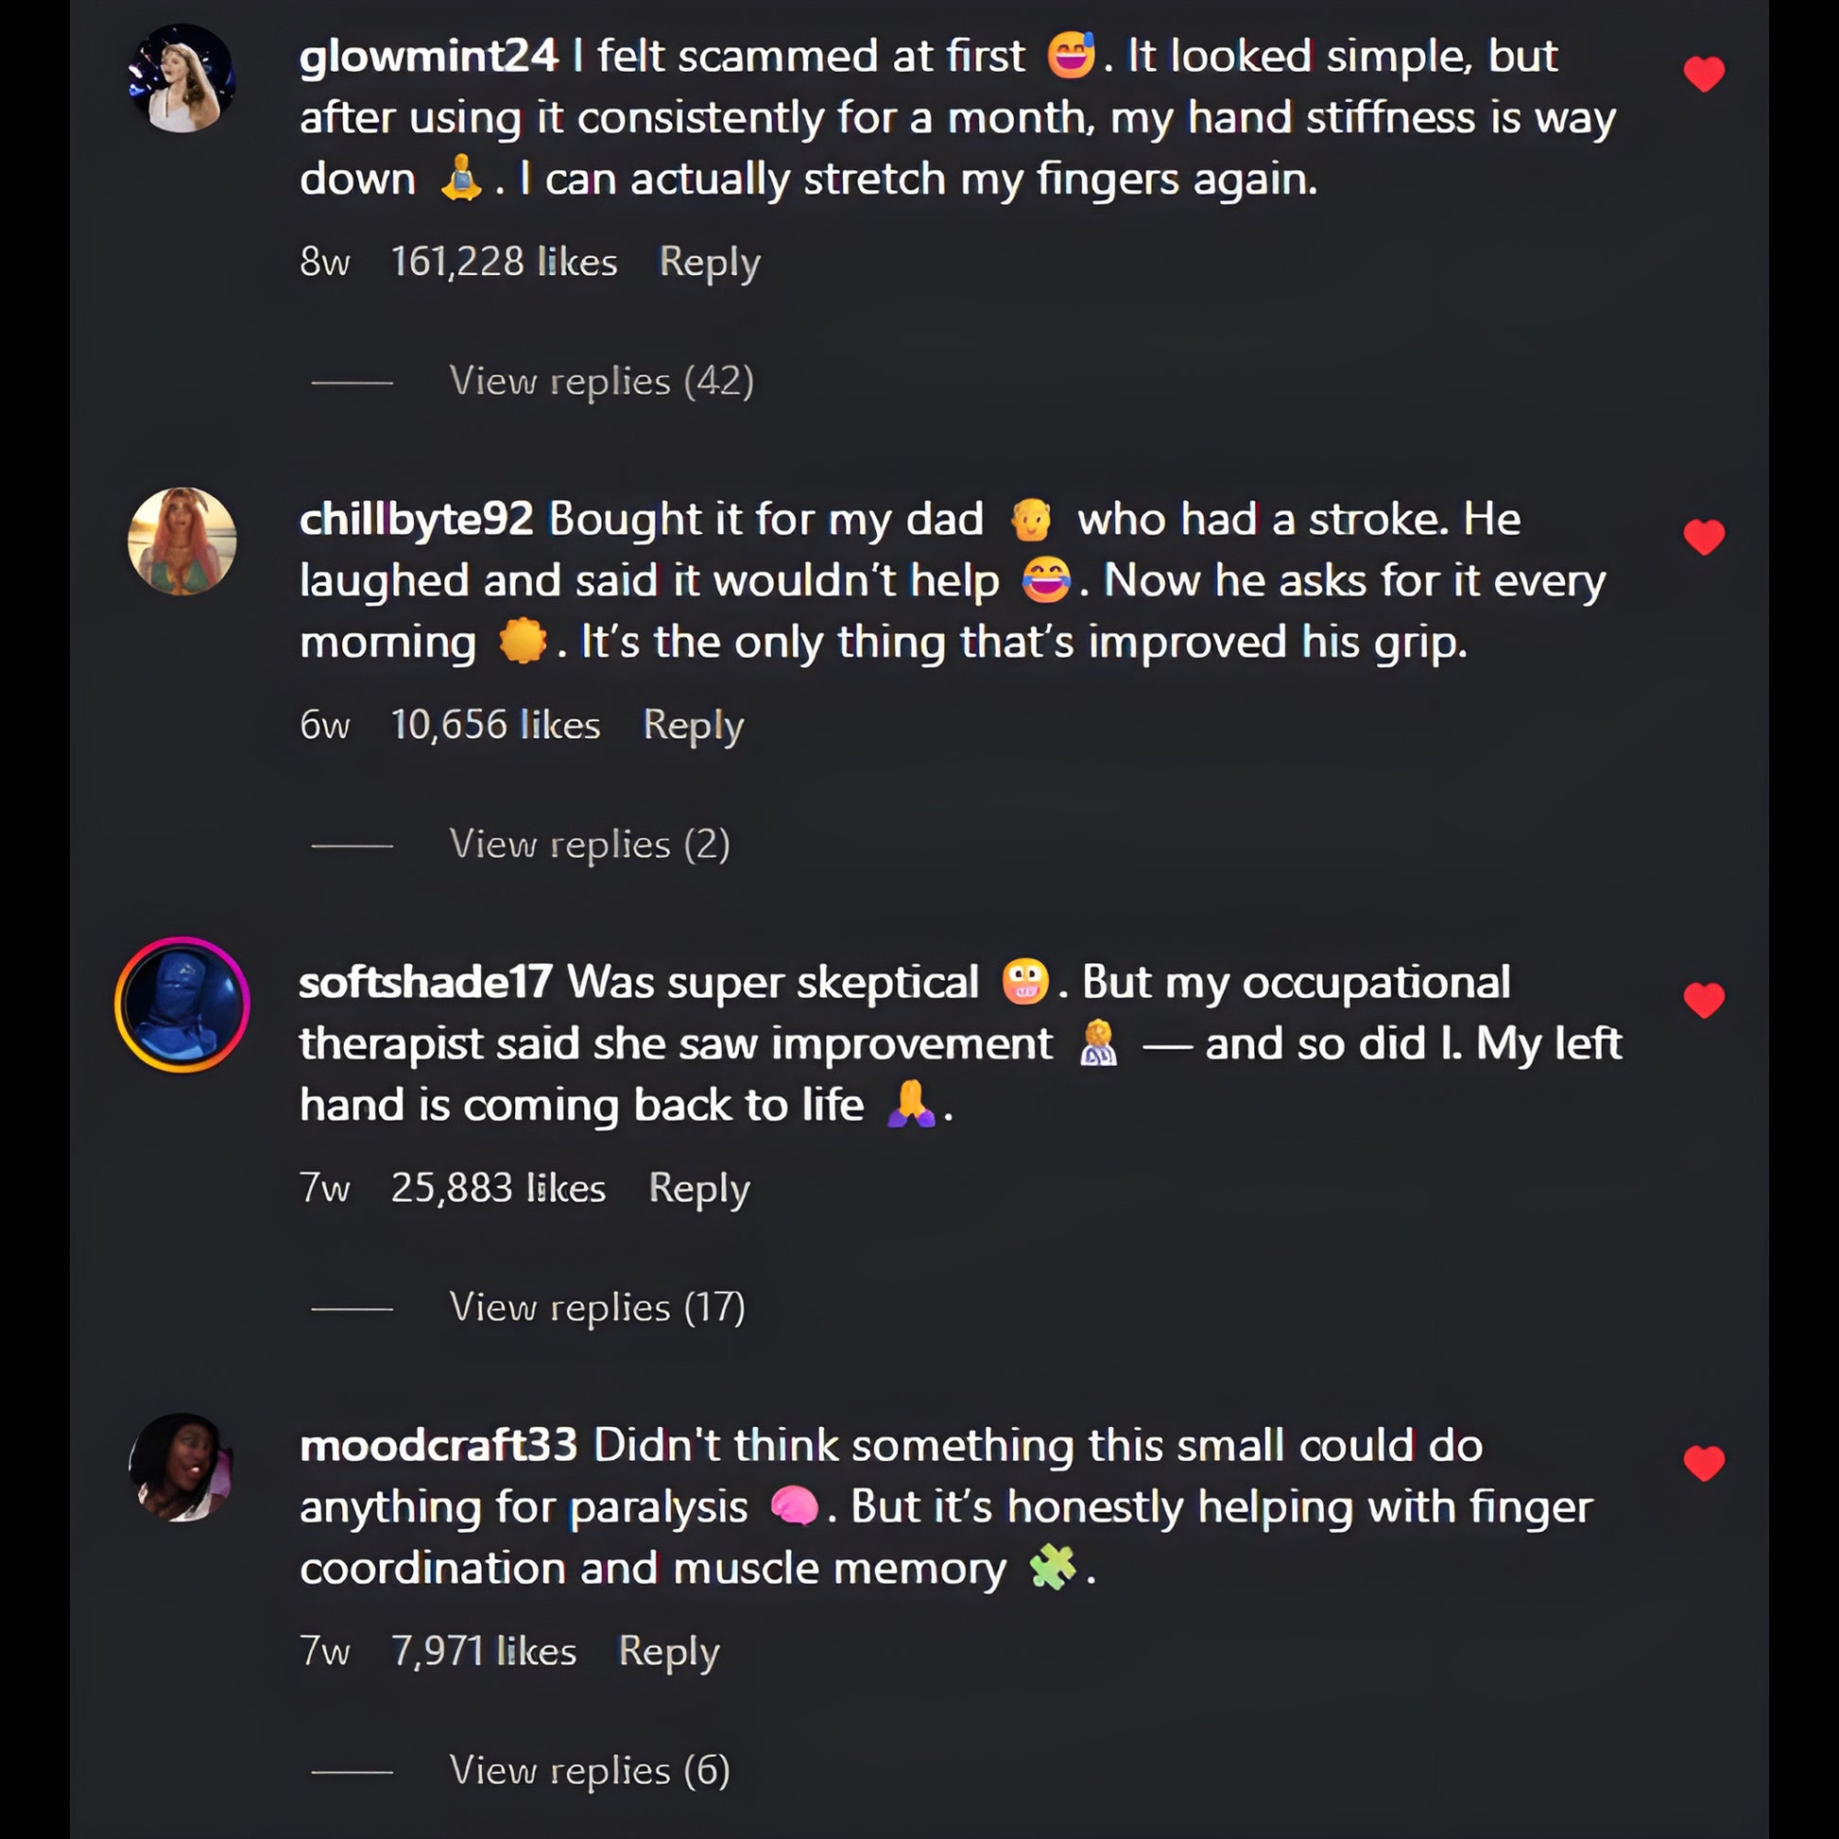
Task: Click the heart beside moodcraft33's comment
Action: (x=1703, y=1464)
